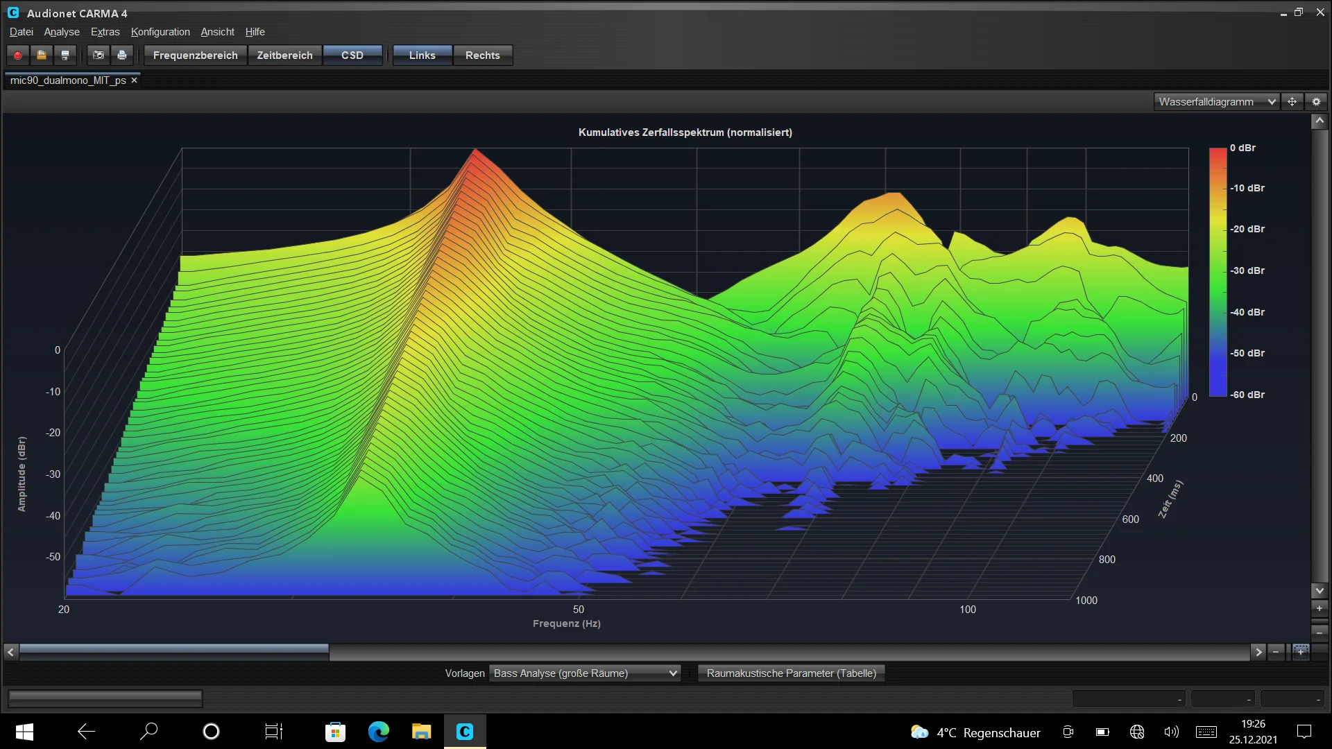Screen dimensions: 1332x749
Task: Print the diagram with the printer icon
Action: pos(122,55)
